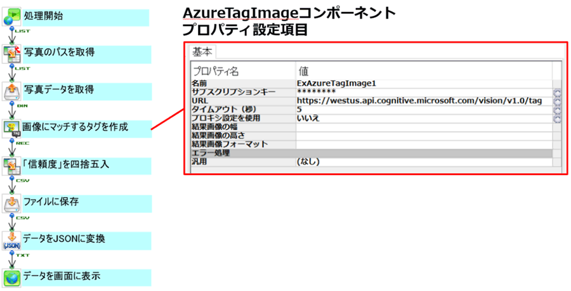Click the プロパティ名 column header
The height and width of the screenshot is (291, 571).
(243, 71)
